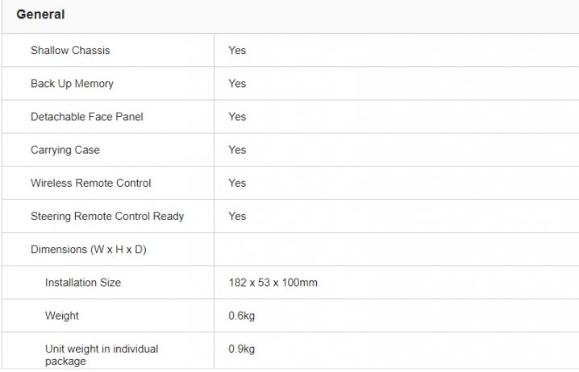The image size is (579, 372).
Task: Click the Detachable Face Panel label
Action: coord(86,117)
